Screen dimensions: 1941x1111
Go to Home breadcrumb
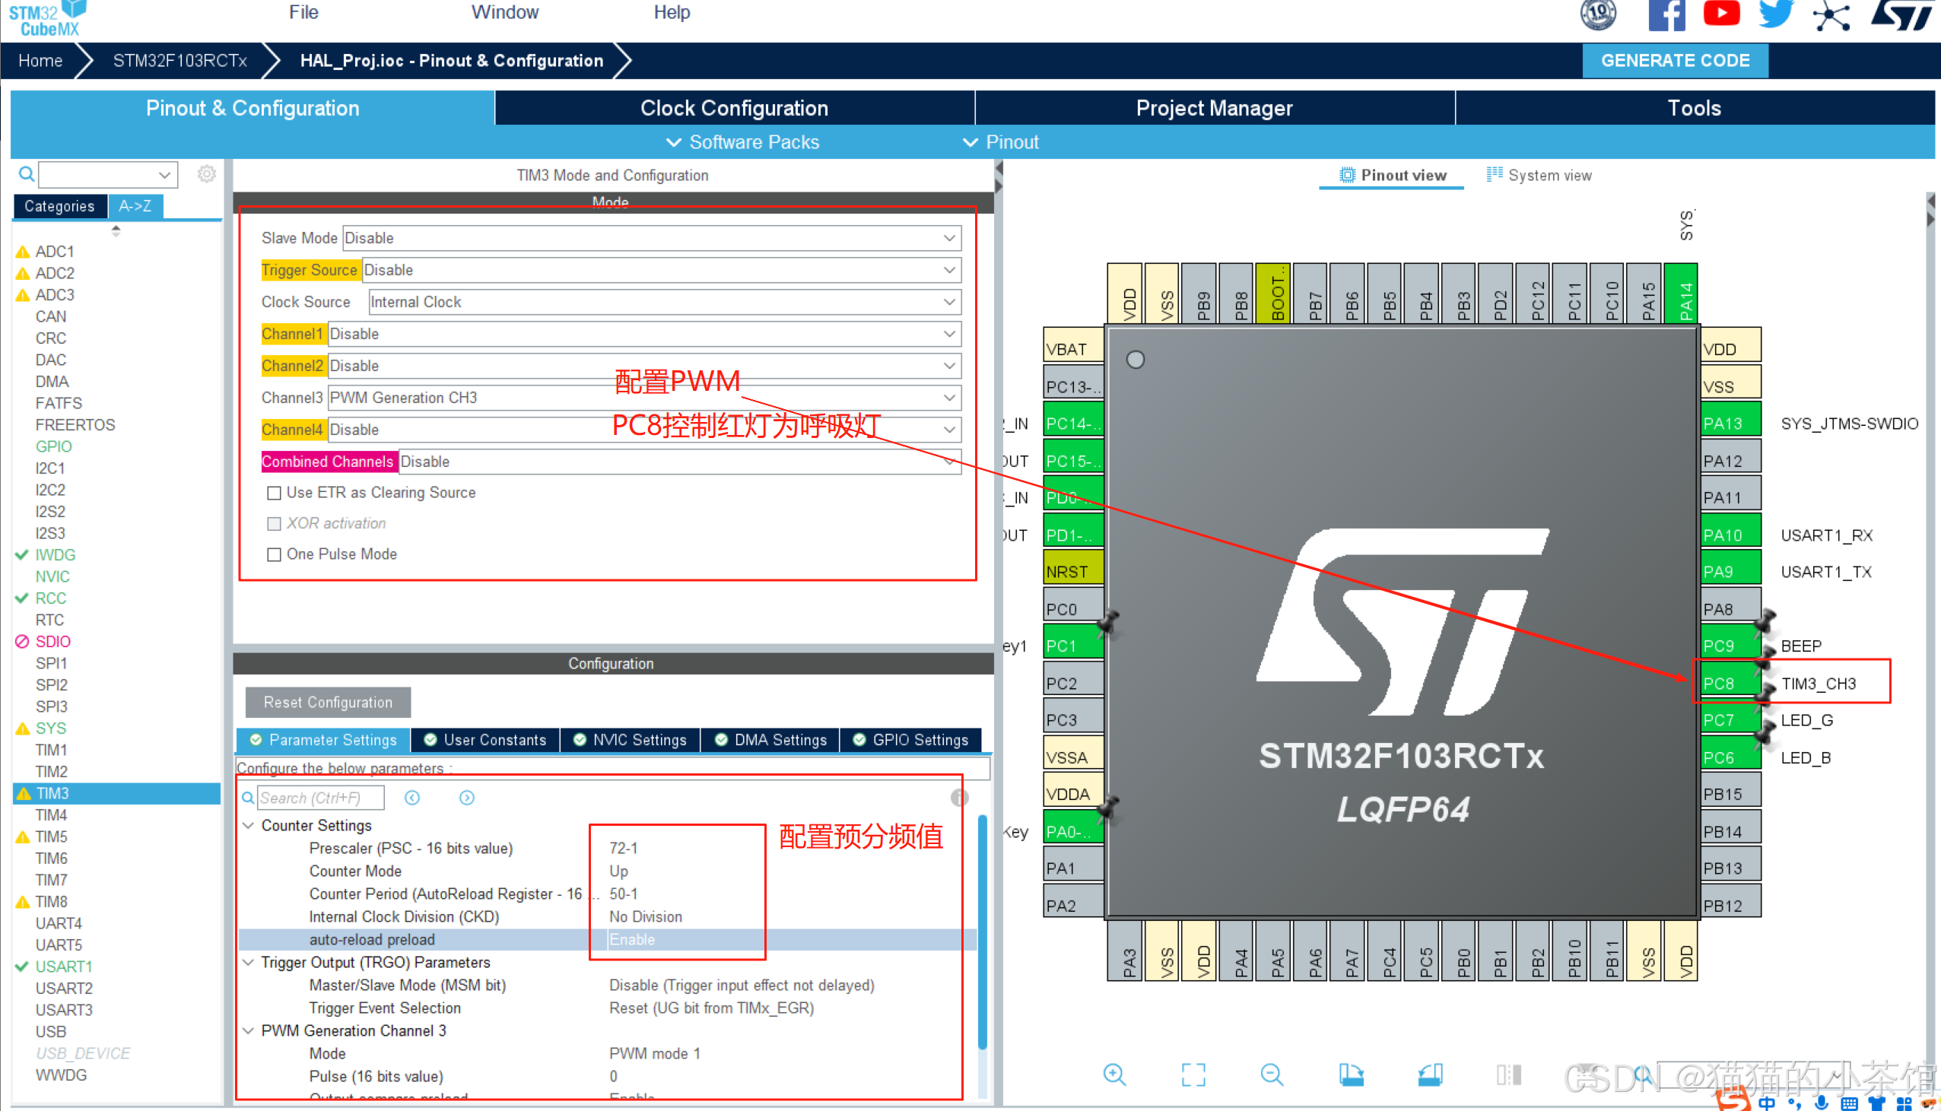(x=40, y=60)
